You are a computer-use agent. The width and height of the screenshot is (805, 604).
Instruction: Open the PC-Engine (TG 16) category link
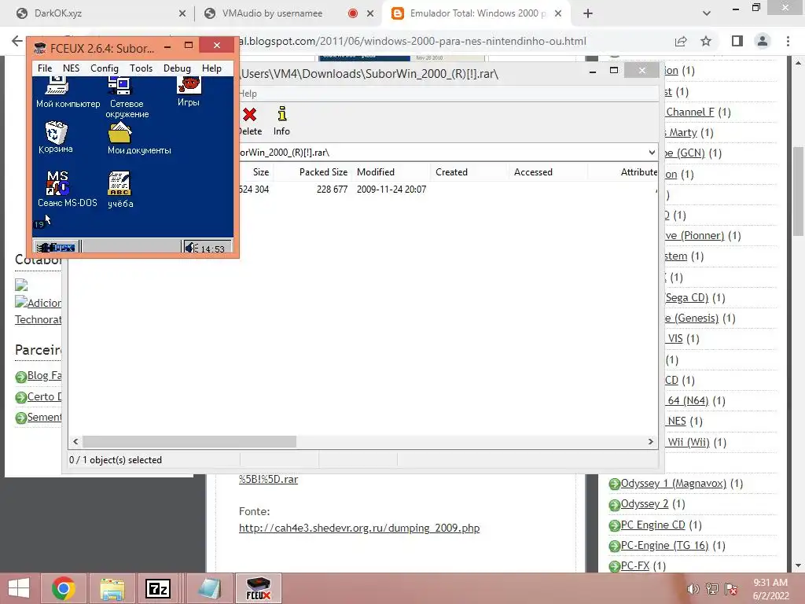664,546
